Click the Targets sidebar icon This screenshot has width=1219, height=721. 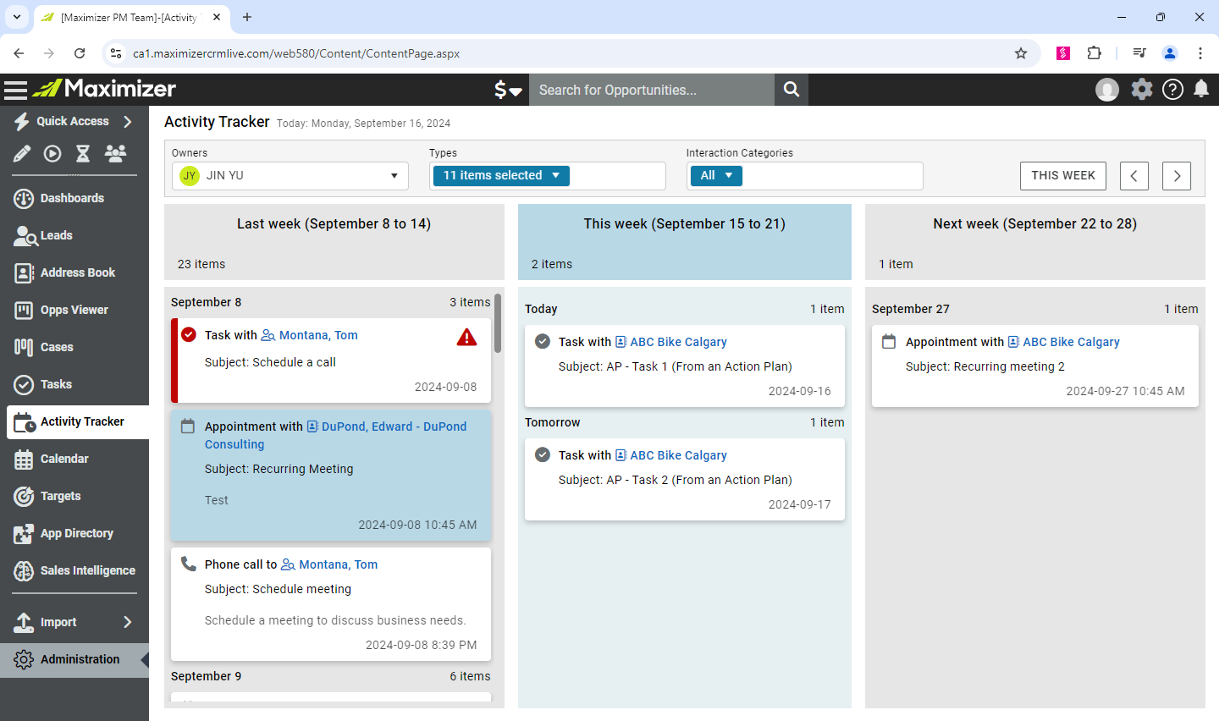(24, 496)
